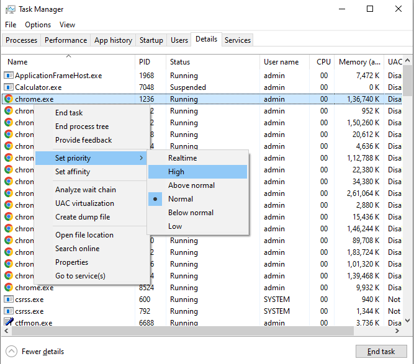
Task: Sort by Memory column header
Action: 359,62
